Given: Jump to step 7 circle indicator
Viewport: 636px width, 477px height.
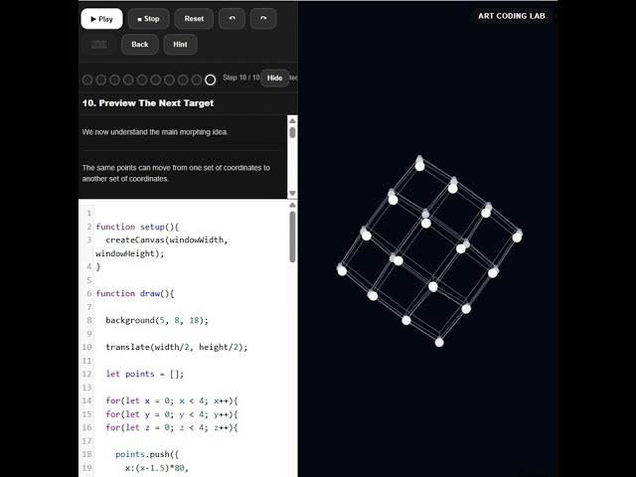Looking at the screenshot, I should click(x=169, y=79).
